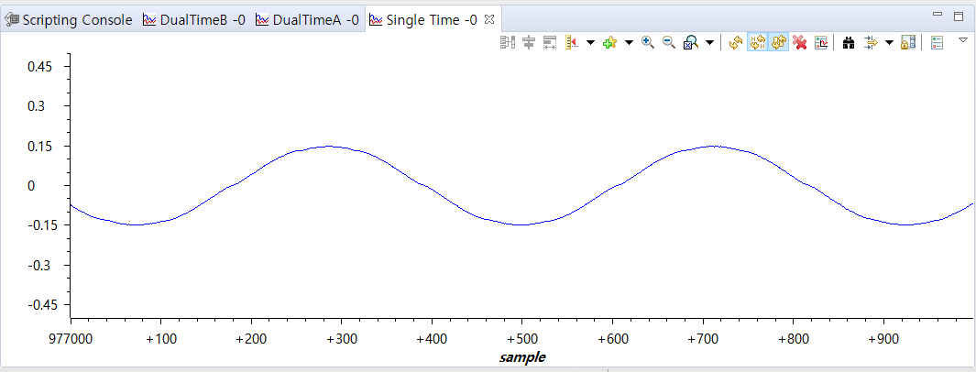Maximize the graph view panel
Viewport: 976px width, 372px height.
(x=959, y=16)
